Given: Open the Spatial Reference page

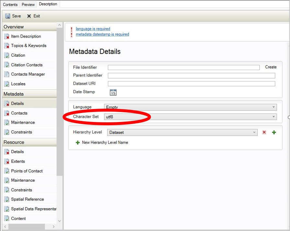Looking at the screenshot, I should (27, 199).
